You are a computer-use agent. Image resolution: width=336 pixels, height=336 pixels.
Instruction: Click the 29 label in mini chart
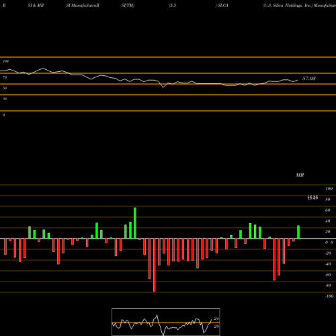pos(216,327)
